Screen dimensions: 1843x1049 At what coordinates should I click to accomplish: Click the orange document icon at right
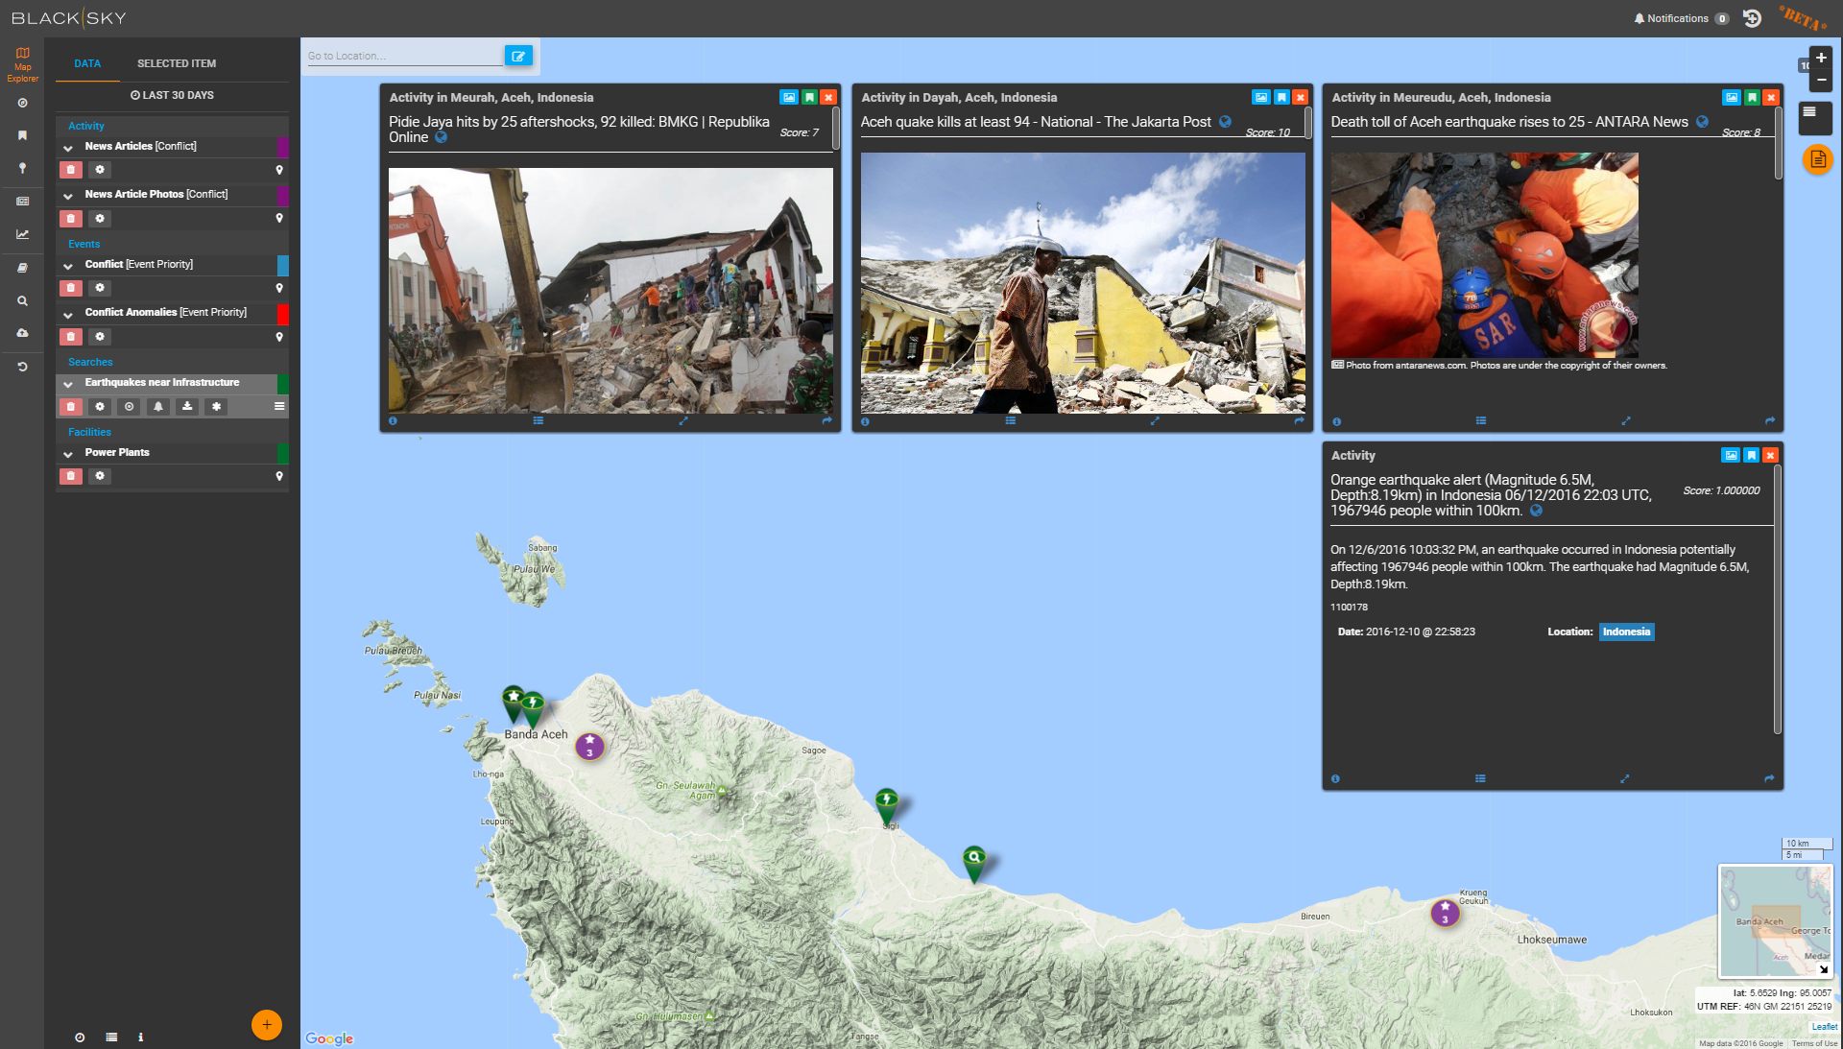coord(1817,159)
